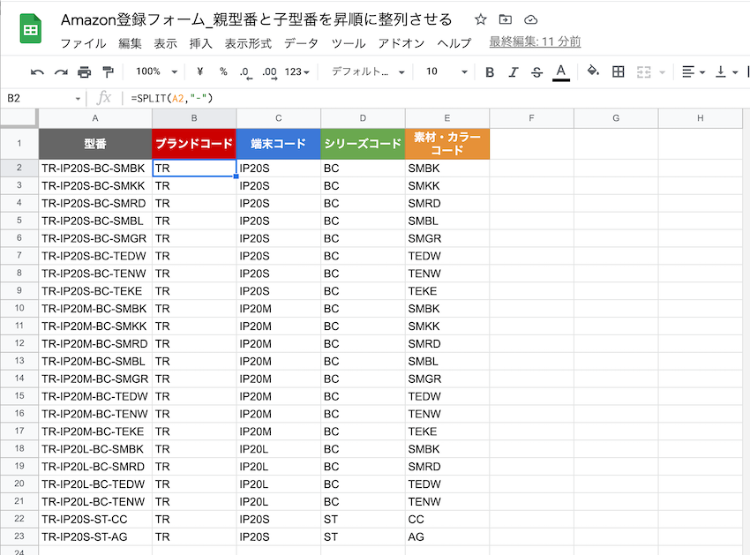Viewport: 750px width, 555px height.
Task: Expand the font family dropdown
Action: tap(368, 72)
